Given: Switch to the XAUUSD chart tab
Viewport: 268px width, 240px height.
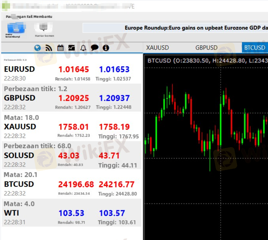Looking at the screenshot, I should click(158, 47).
